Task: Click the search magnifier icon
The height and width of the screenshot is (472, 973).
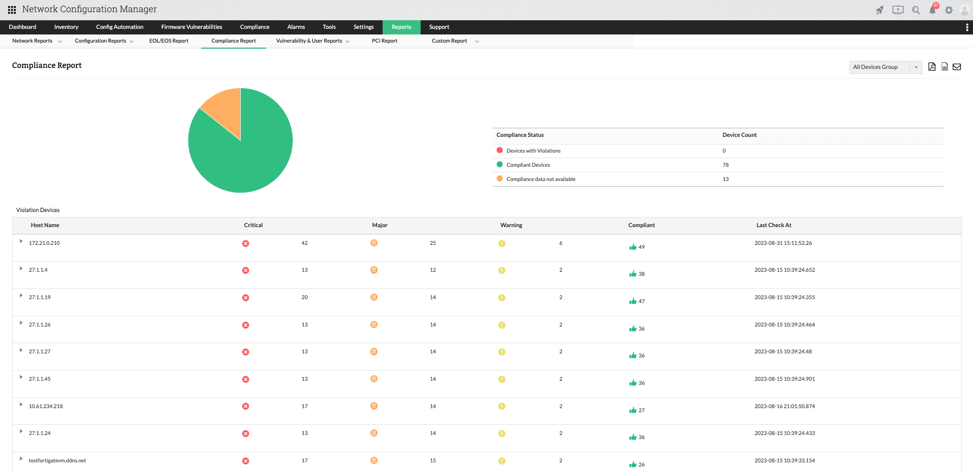Action: coord(916,10)
